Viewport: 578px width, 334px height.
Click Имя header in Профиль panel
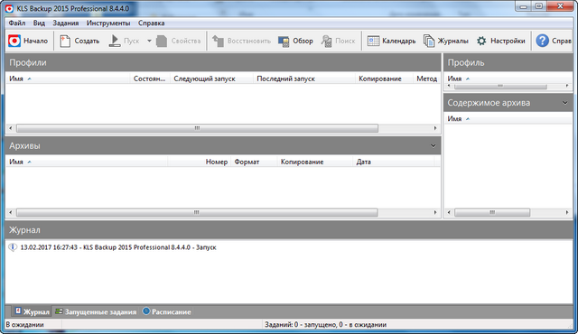pos(454,79)
